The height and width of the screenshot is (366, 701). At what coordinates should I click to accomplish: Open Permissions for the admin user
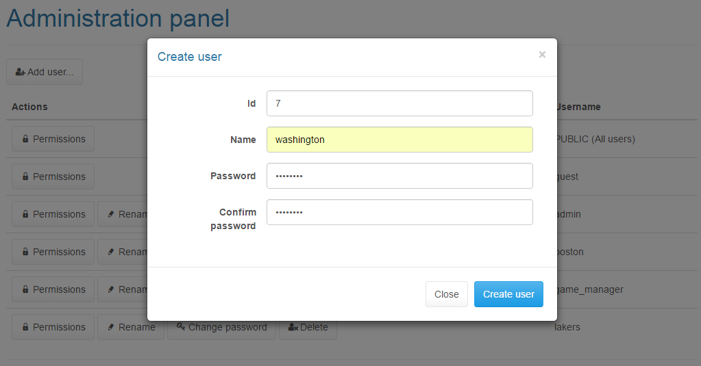point(53,214)
